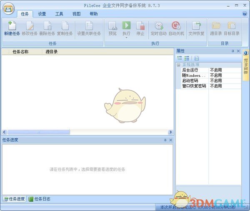This screenshot has height=211, width=250.
Task: Switch to 任务日志 task log tab
Action: pyautogui.click(x=40, y=199)
